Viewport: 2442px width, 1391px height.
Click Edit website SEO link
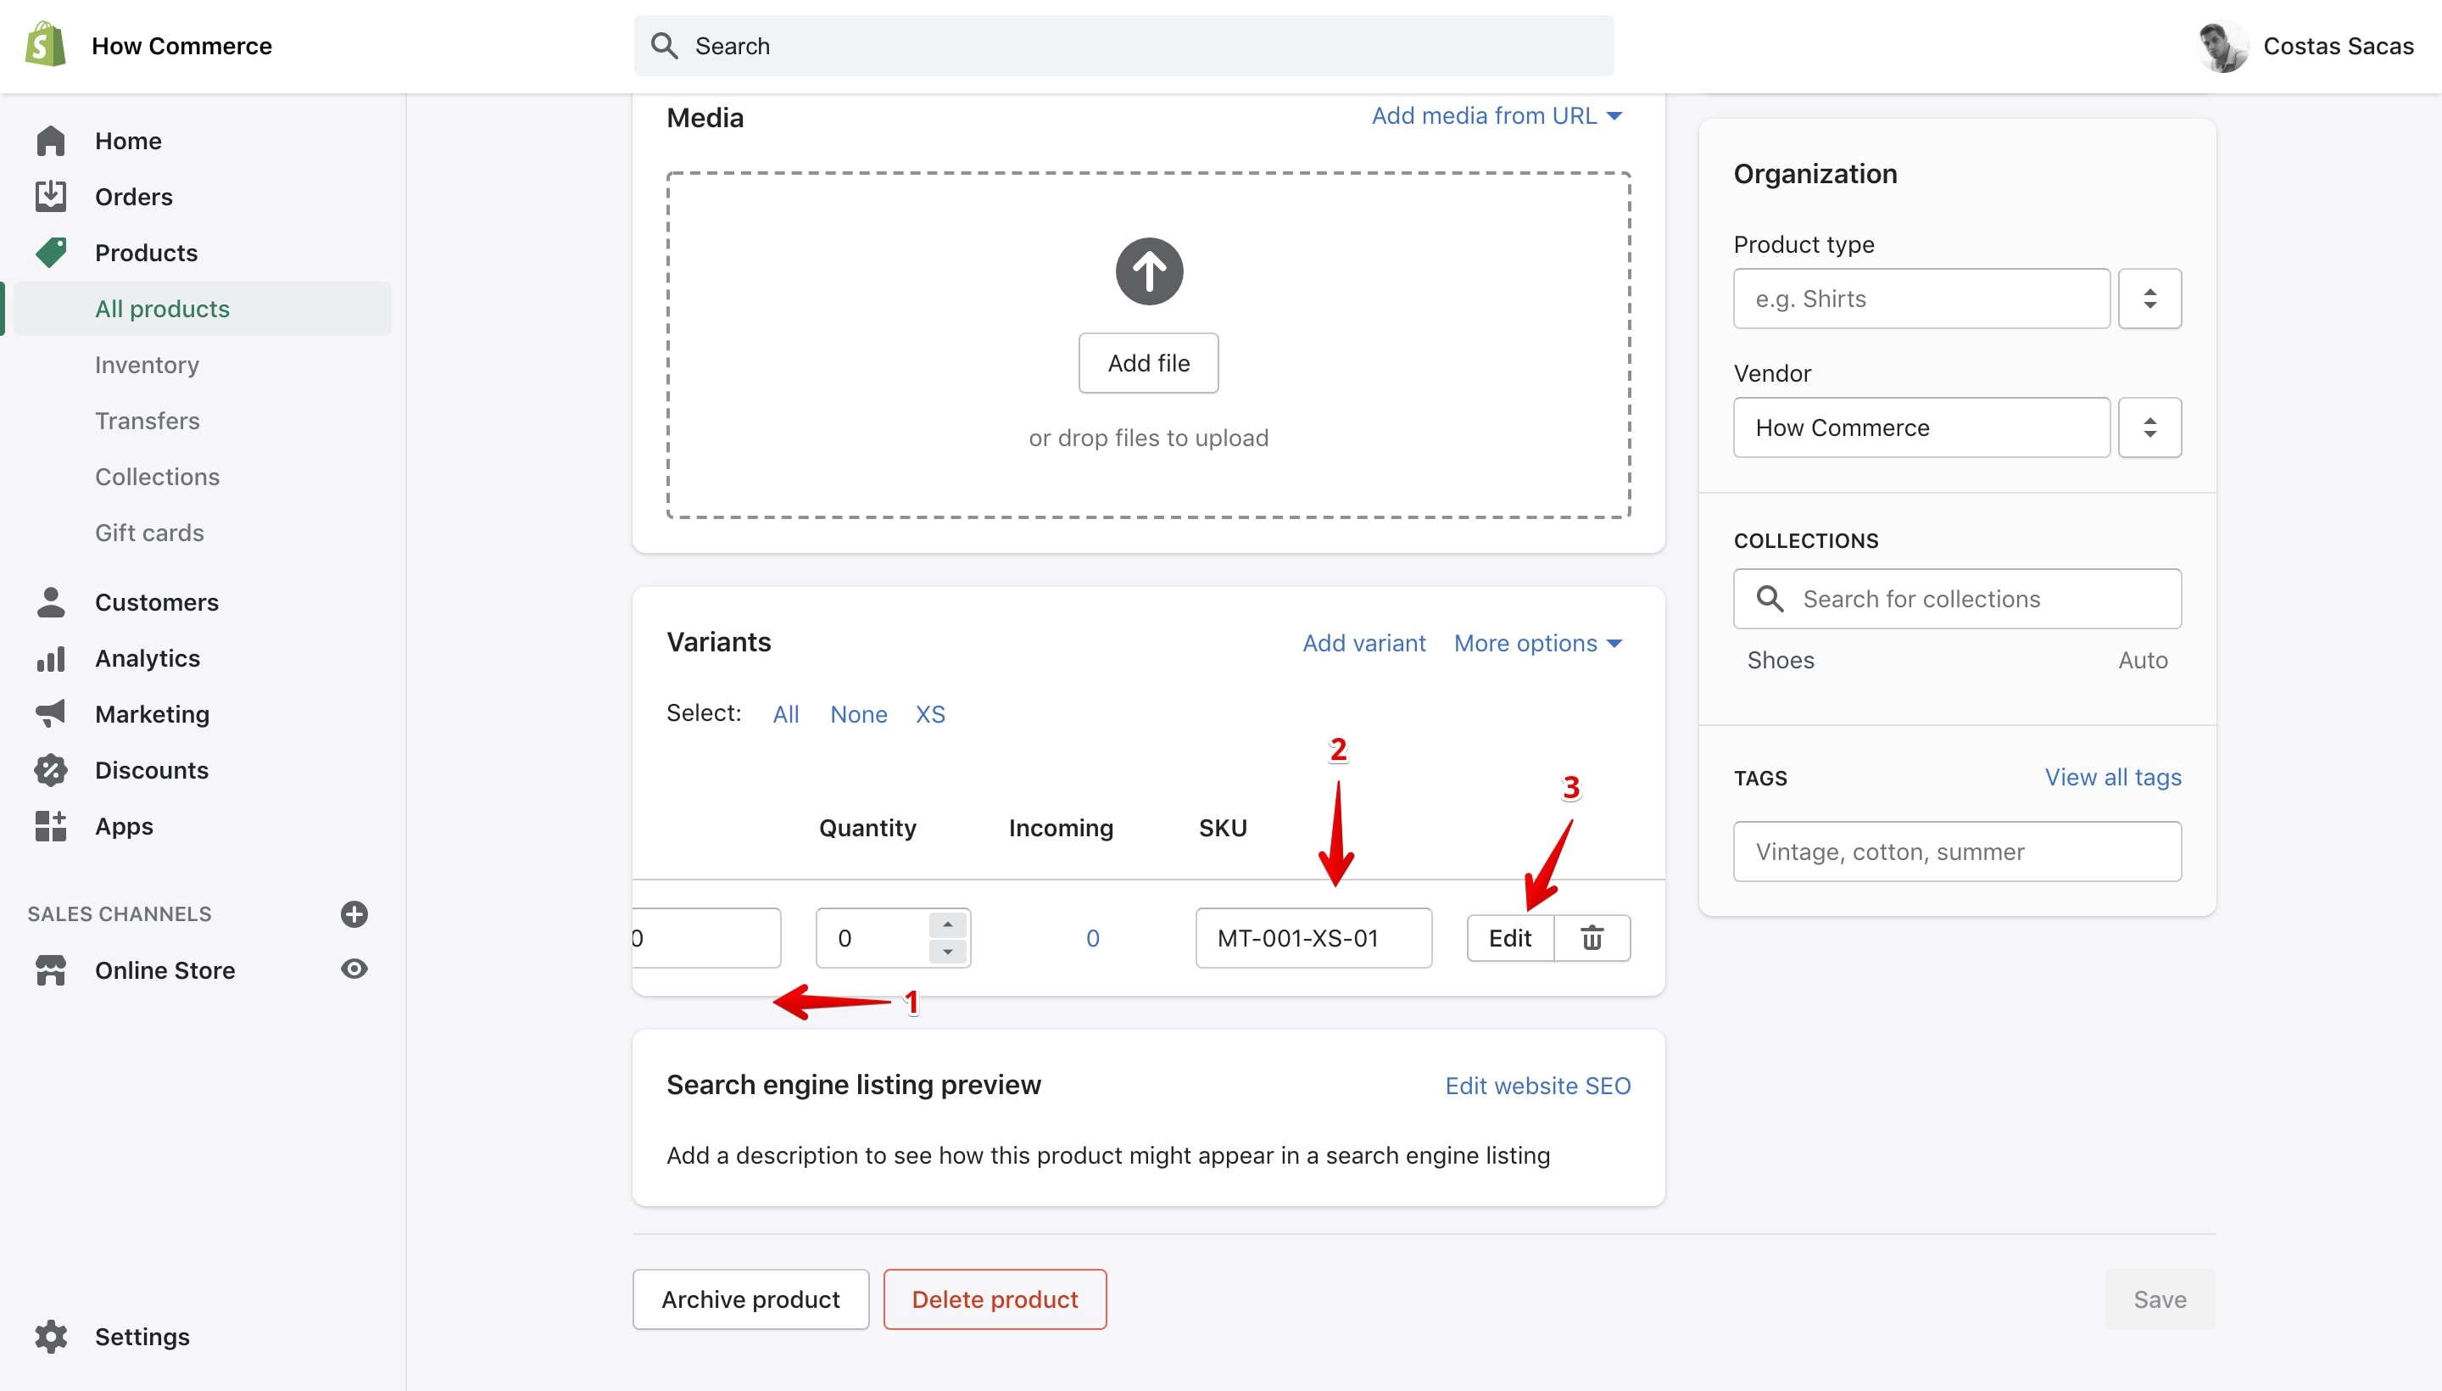[1537, 1087]
